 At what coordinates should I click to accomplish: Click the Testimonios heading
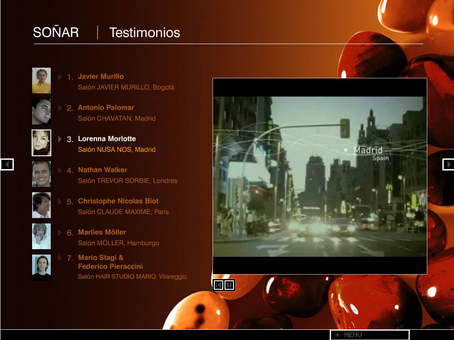point(145,32)
